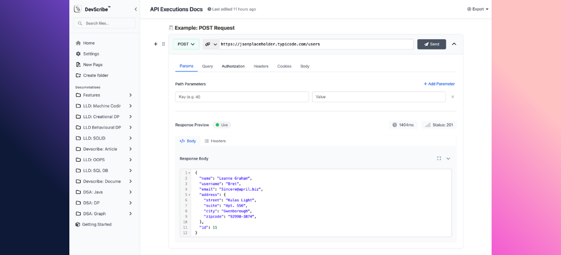The width and height of the screenshot is (561, 255).
Task: Expand the LLD: SQL DB folder chevron
Action: click(x=131, y=171)
